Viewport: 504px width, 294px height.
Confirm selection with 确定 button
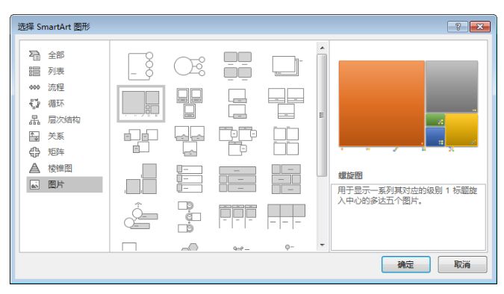point(405,264)
